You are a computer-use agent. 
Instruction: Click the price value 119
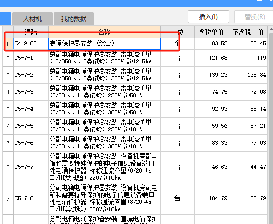[261, 58]
